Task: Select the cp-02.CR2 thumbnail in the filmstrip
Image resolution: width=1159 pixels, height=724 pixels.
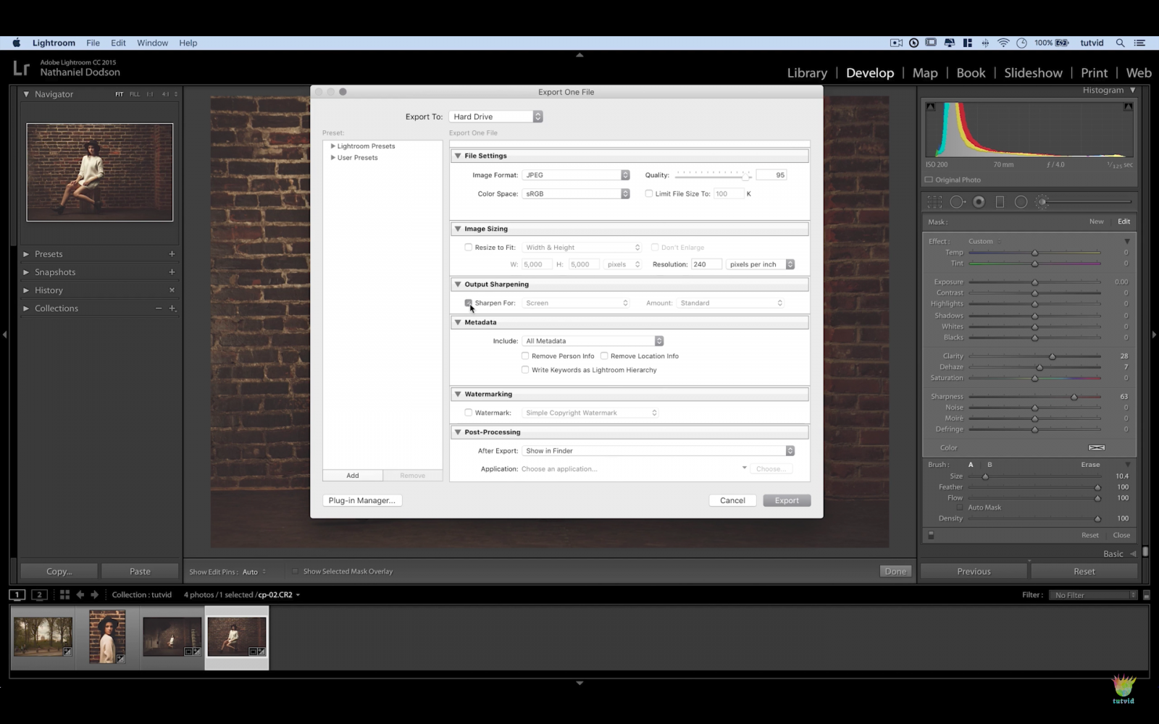Action: click(x=236, y=637)
